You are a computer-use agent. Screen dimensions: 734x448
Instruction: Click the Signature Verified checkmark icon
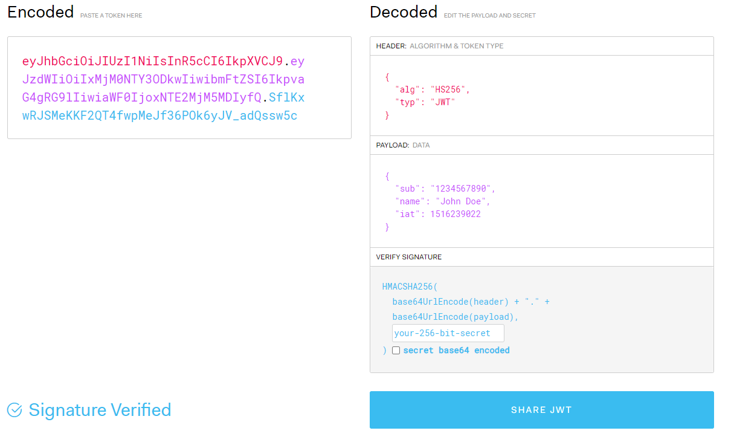(14, 410)
